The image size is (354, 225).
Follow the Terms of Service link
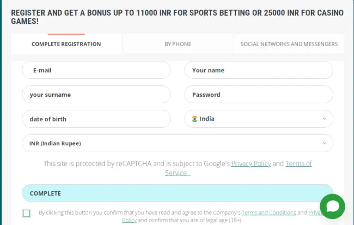click(298, 164)
